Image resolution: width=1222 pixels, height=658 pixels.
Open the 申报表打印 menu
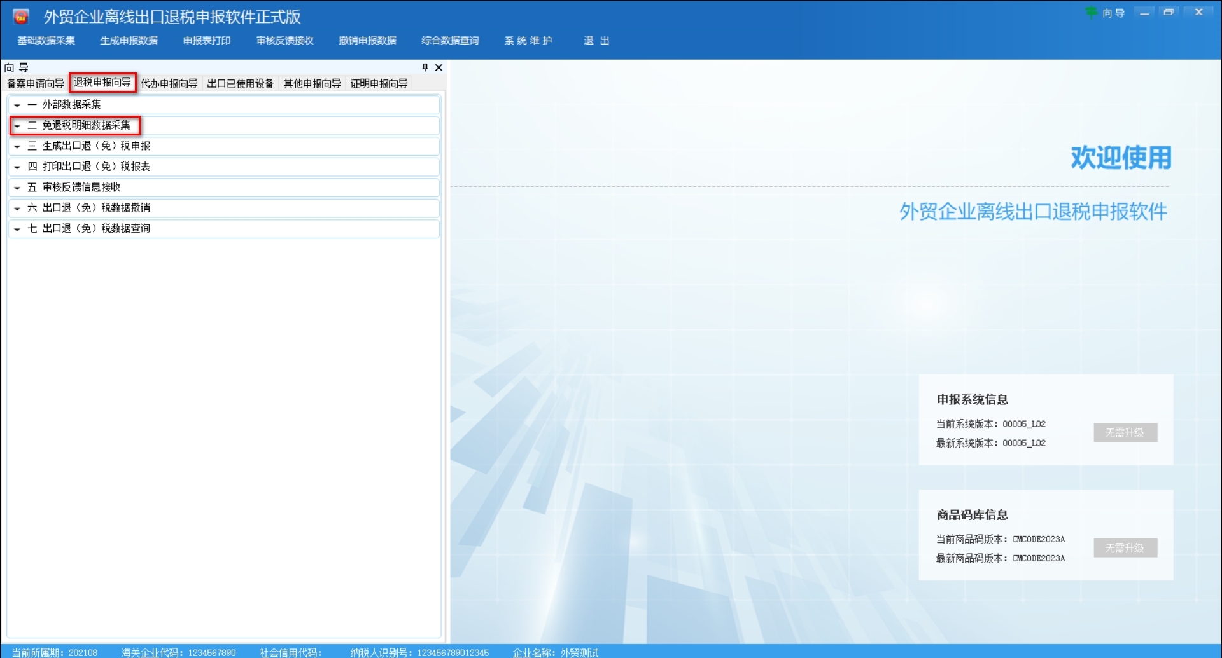[206, 40]
